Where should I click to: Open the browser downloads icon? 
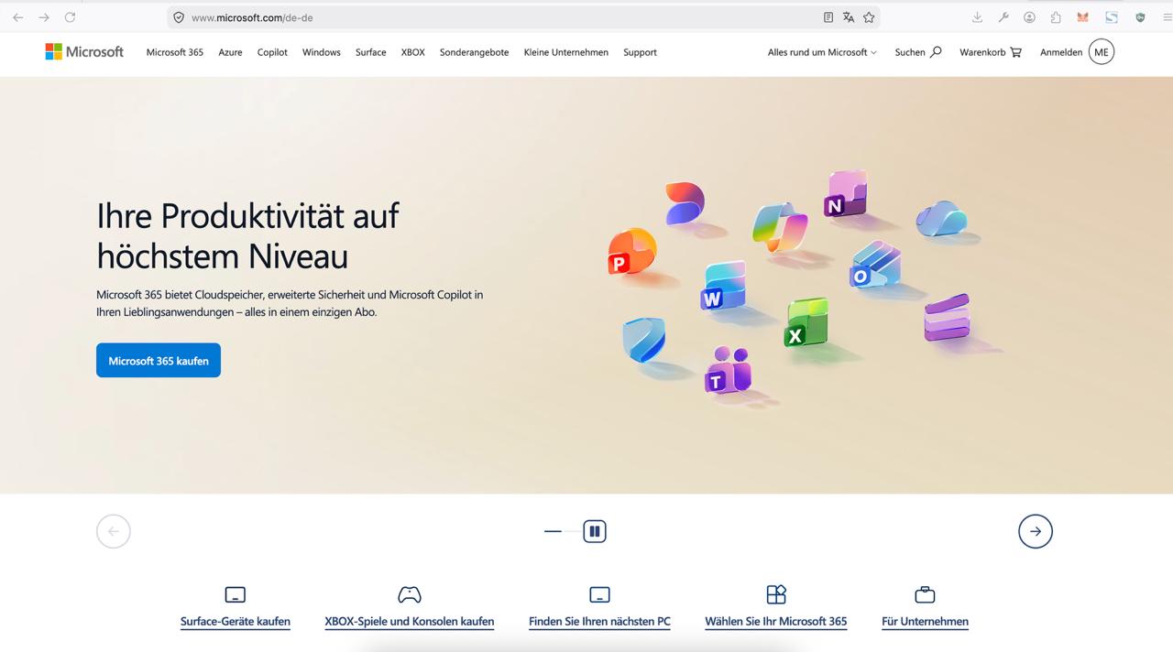coord(978,17)
